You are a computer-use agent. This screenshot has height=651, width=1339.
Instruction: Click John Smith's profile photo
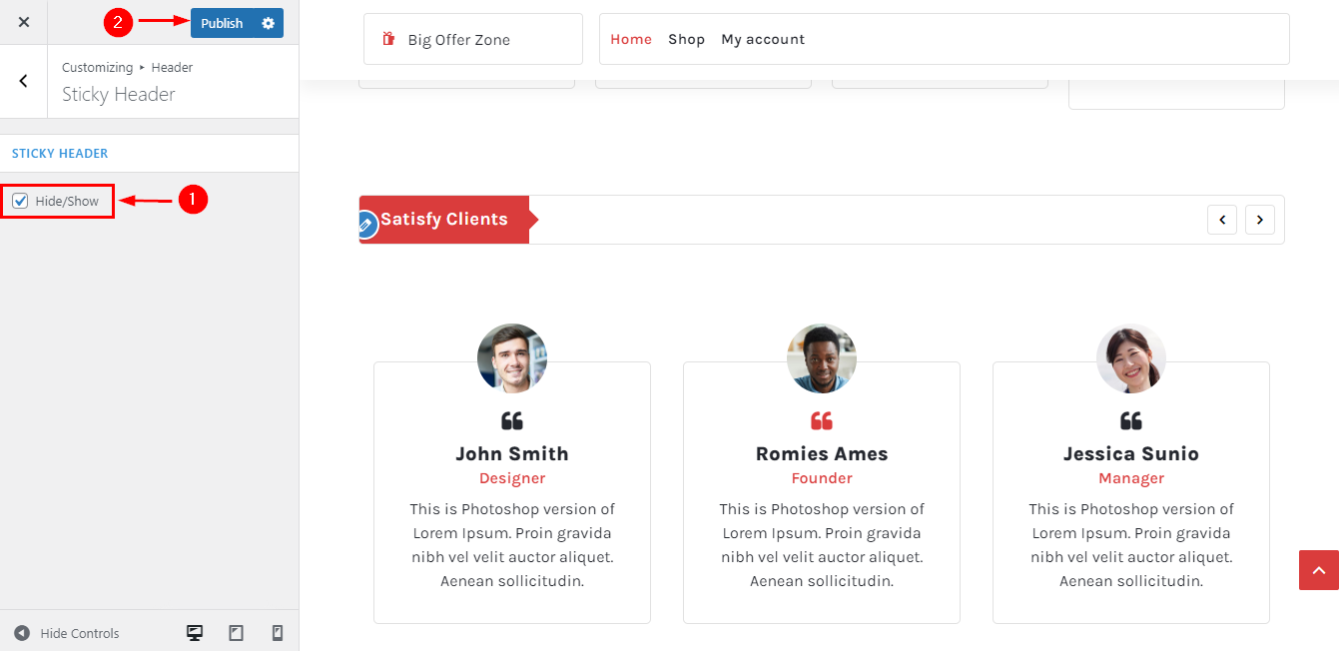pyautogui.click(x=512, y=358)
